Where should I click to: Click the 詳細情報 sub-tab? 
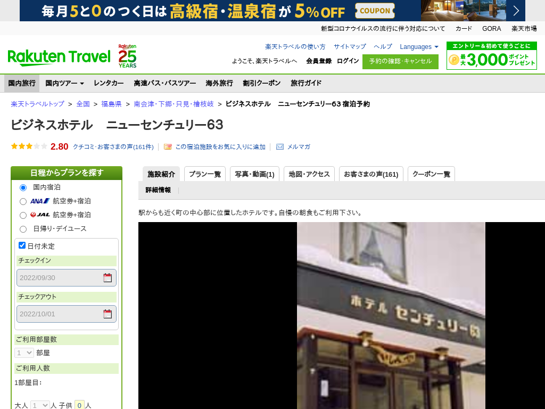tap(158, 190)
